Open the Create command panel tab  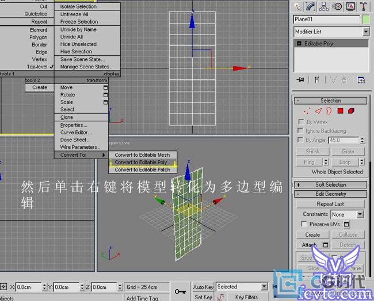299,6
